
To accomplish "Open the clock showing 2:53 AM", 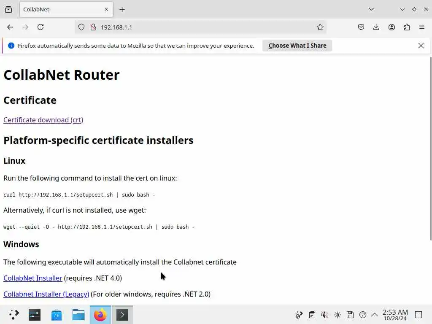I will point(395,315).
